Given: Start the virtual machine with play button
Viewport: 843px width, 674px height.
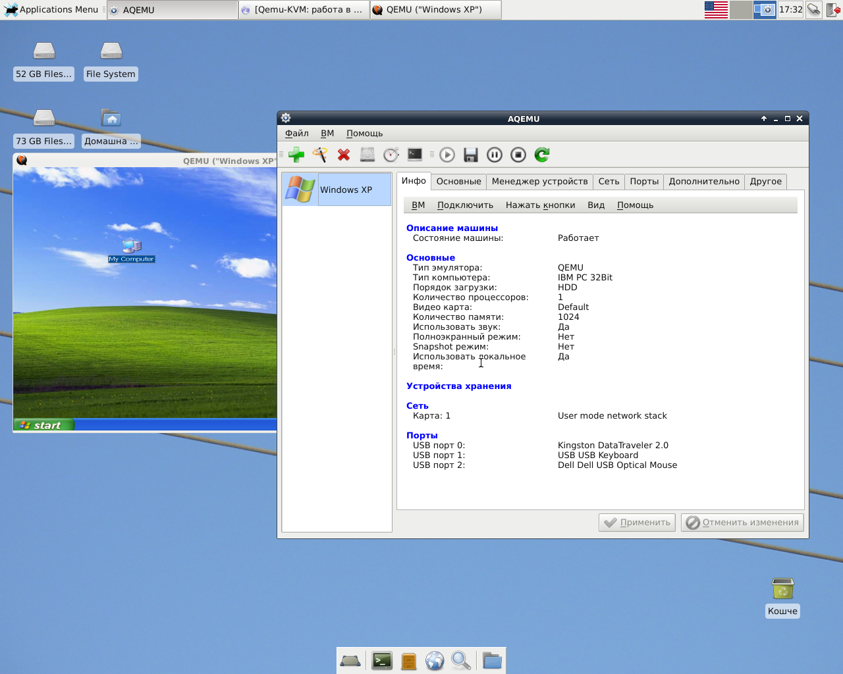Looking at the screenshot, I should tap(447, 155).
